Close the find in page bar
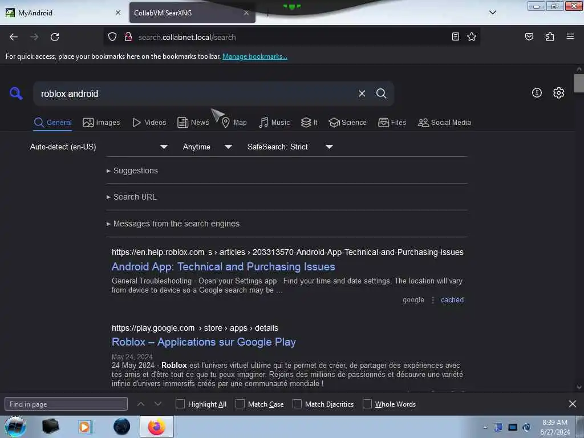Screen dimensions: 584x438 (x=573, y=404)
